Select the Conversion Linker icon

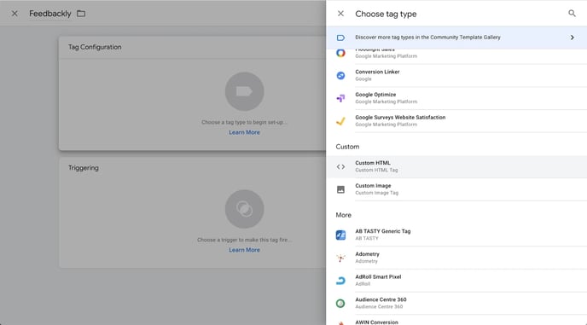point(340,76)
